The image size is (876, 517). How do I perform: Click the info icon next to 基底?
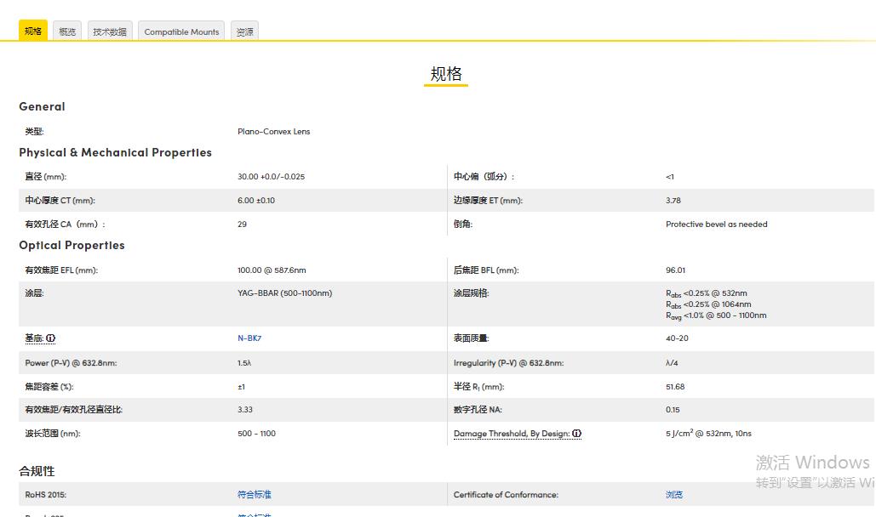50,338
